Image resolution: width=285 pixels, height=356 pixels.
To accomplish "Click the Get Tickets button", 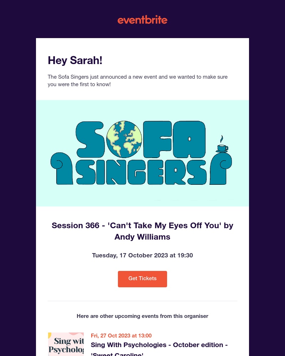I will click(142, 279).
